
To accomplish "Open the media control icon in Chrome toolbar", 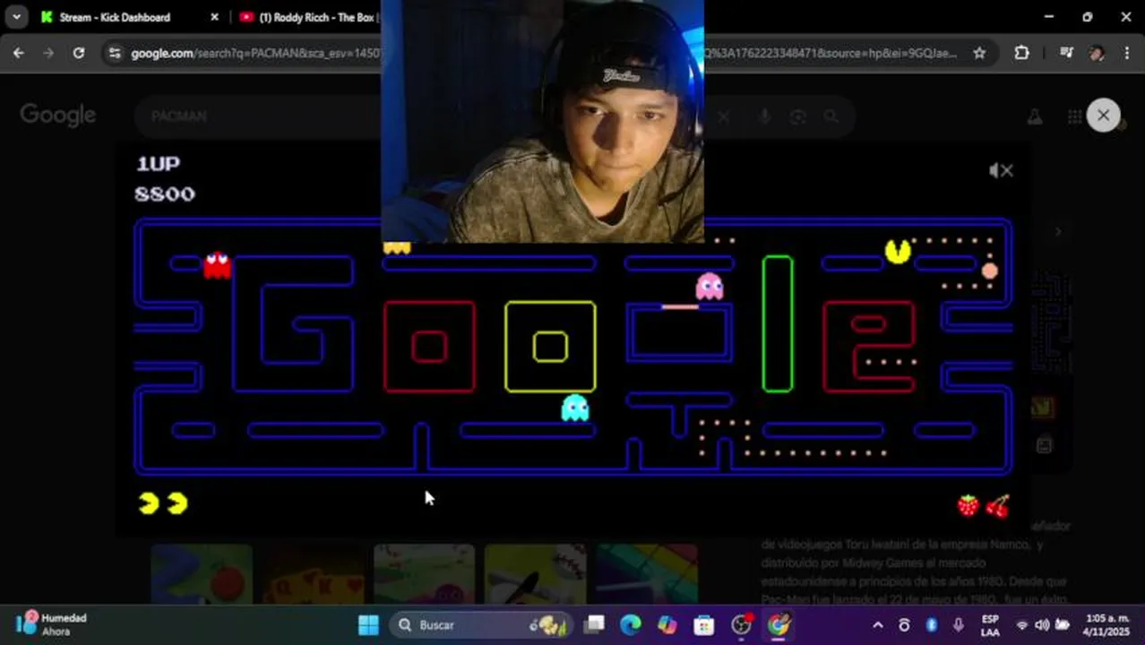I will tap(1066, 53).
